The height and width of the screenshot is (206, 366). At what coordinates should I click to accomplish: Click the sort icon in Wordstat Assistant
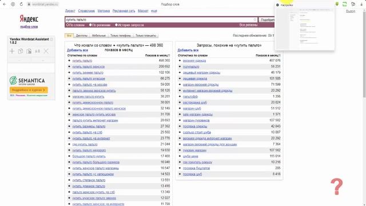tap(37, 51)
